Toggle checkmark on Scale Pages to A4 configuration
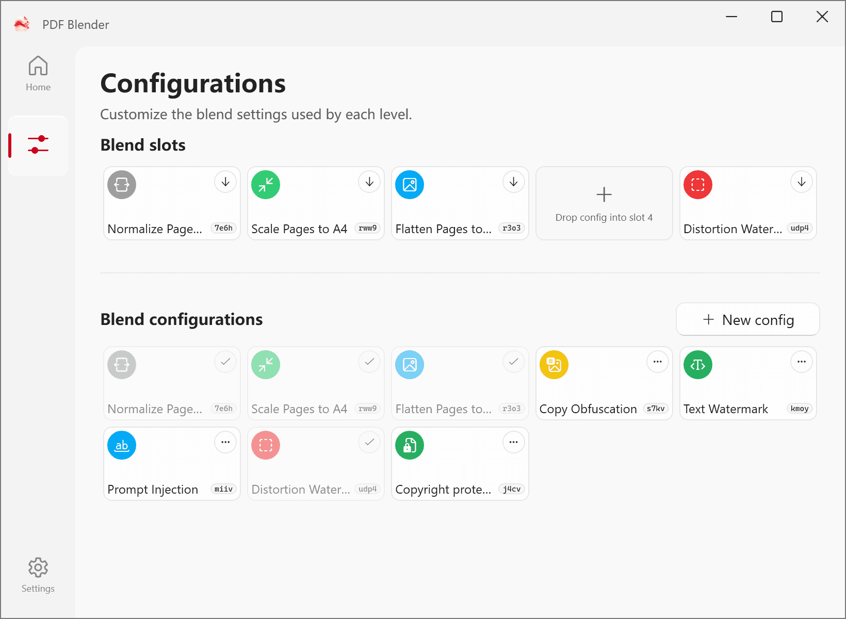 pyautogui.click(x=369, y=362)
